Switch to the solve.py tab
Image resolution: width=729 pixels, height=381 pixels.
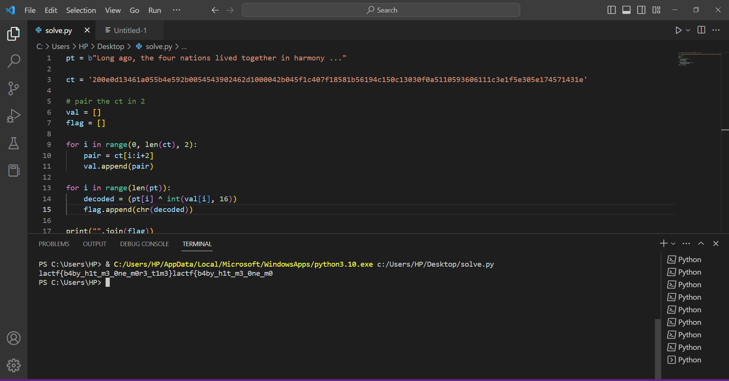click(58, 30)
